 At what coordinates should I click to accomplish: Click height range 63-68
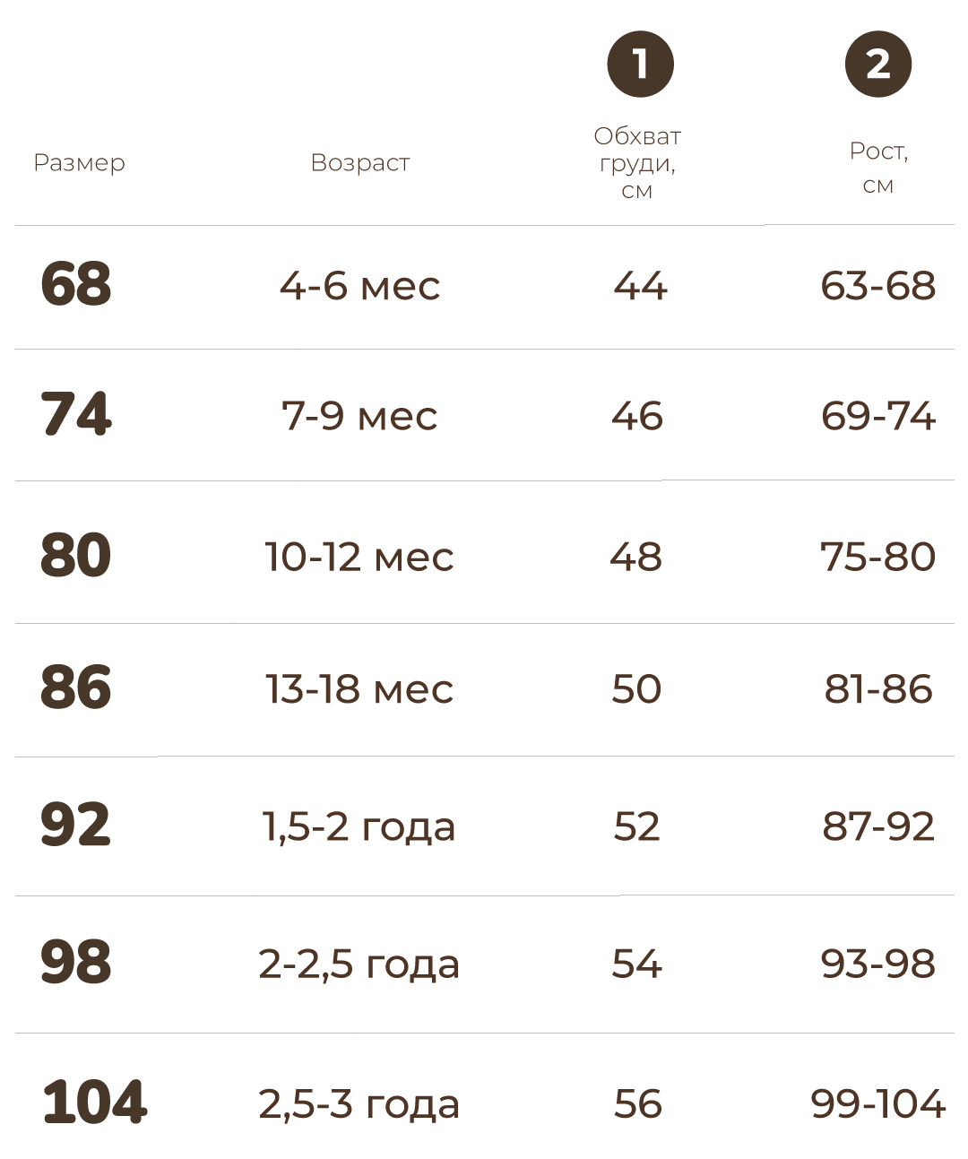point(878,286)
